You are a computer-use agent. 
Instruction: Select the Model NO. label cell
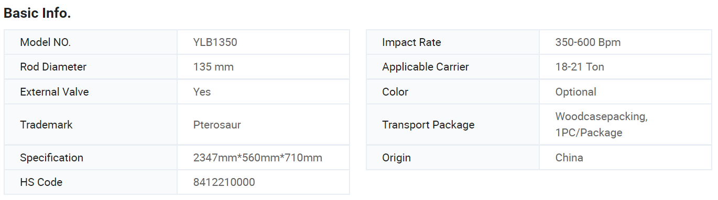point(91,42)
